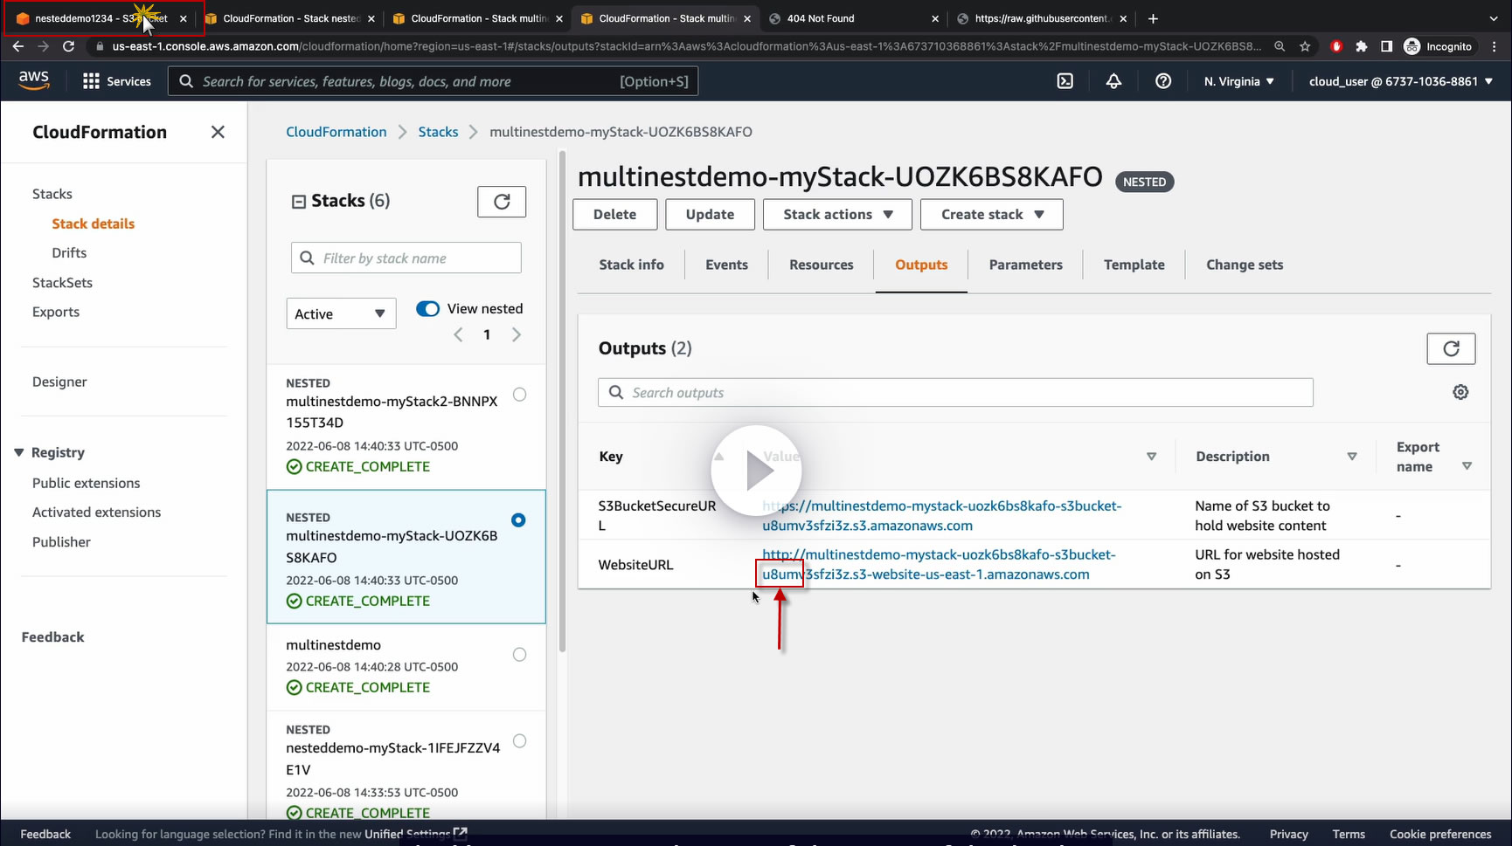Open the notifications bell
The image size is (1512, 846).
[1113, 81]
